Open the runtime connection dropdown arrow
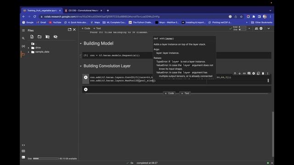This screenshot has width=294, height=165. [x=249, y=28]
